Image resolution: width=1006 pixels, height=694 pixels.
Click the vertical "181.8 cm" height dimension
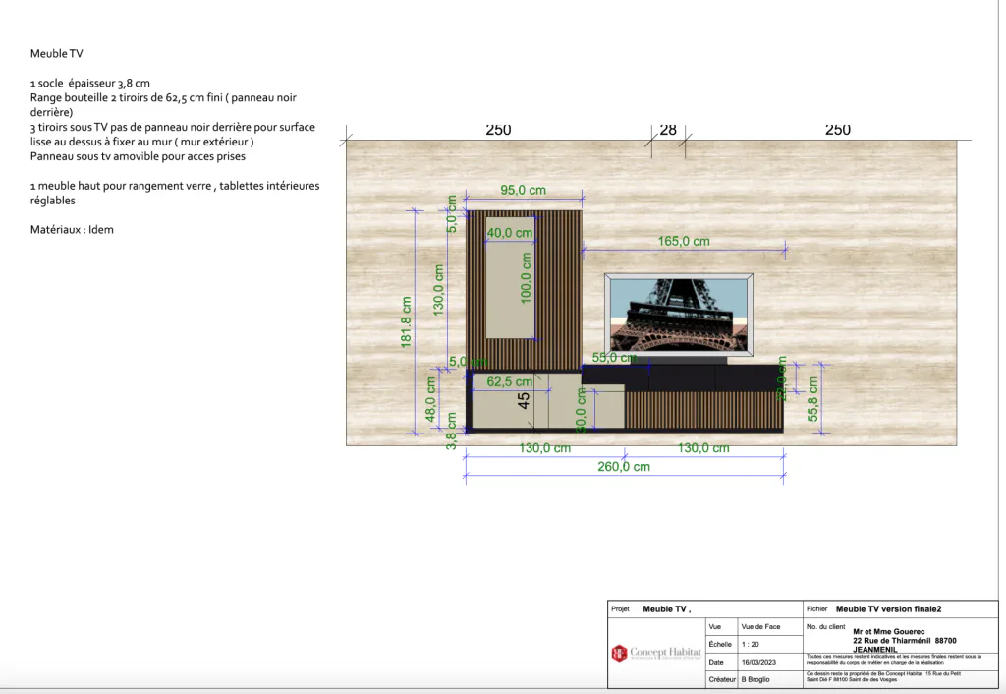[406, 322]
